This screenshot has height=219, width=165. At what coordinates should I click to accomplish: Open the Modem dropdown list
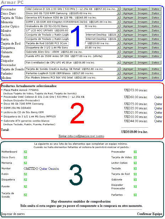tap(118, 78)
